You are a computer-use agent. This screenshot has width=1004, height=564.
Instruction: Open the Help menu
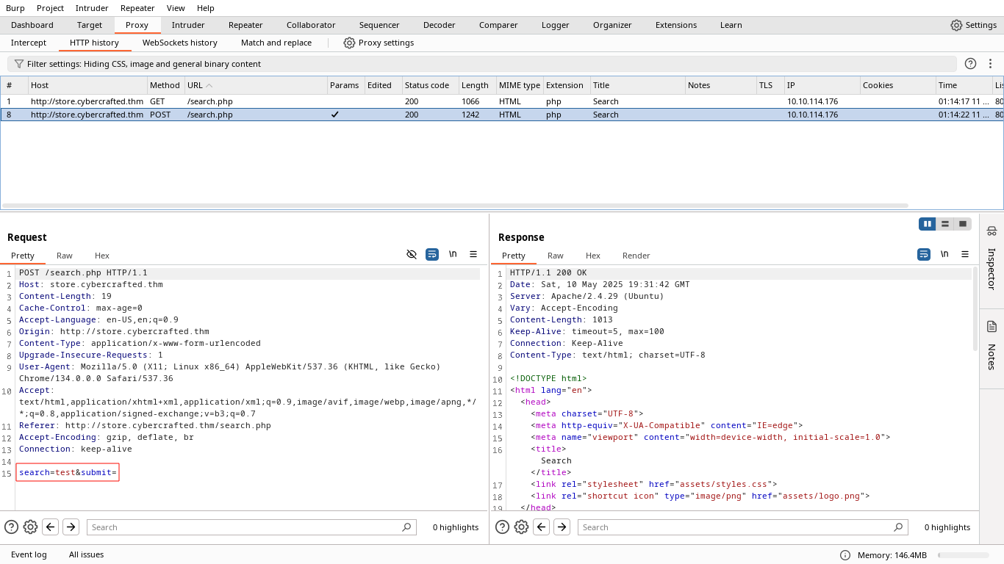tap(206, 8)
